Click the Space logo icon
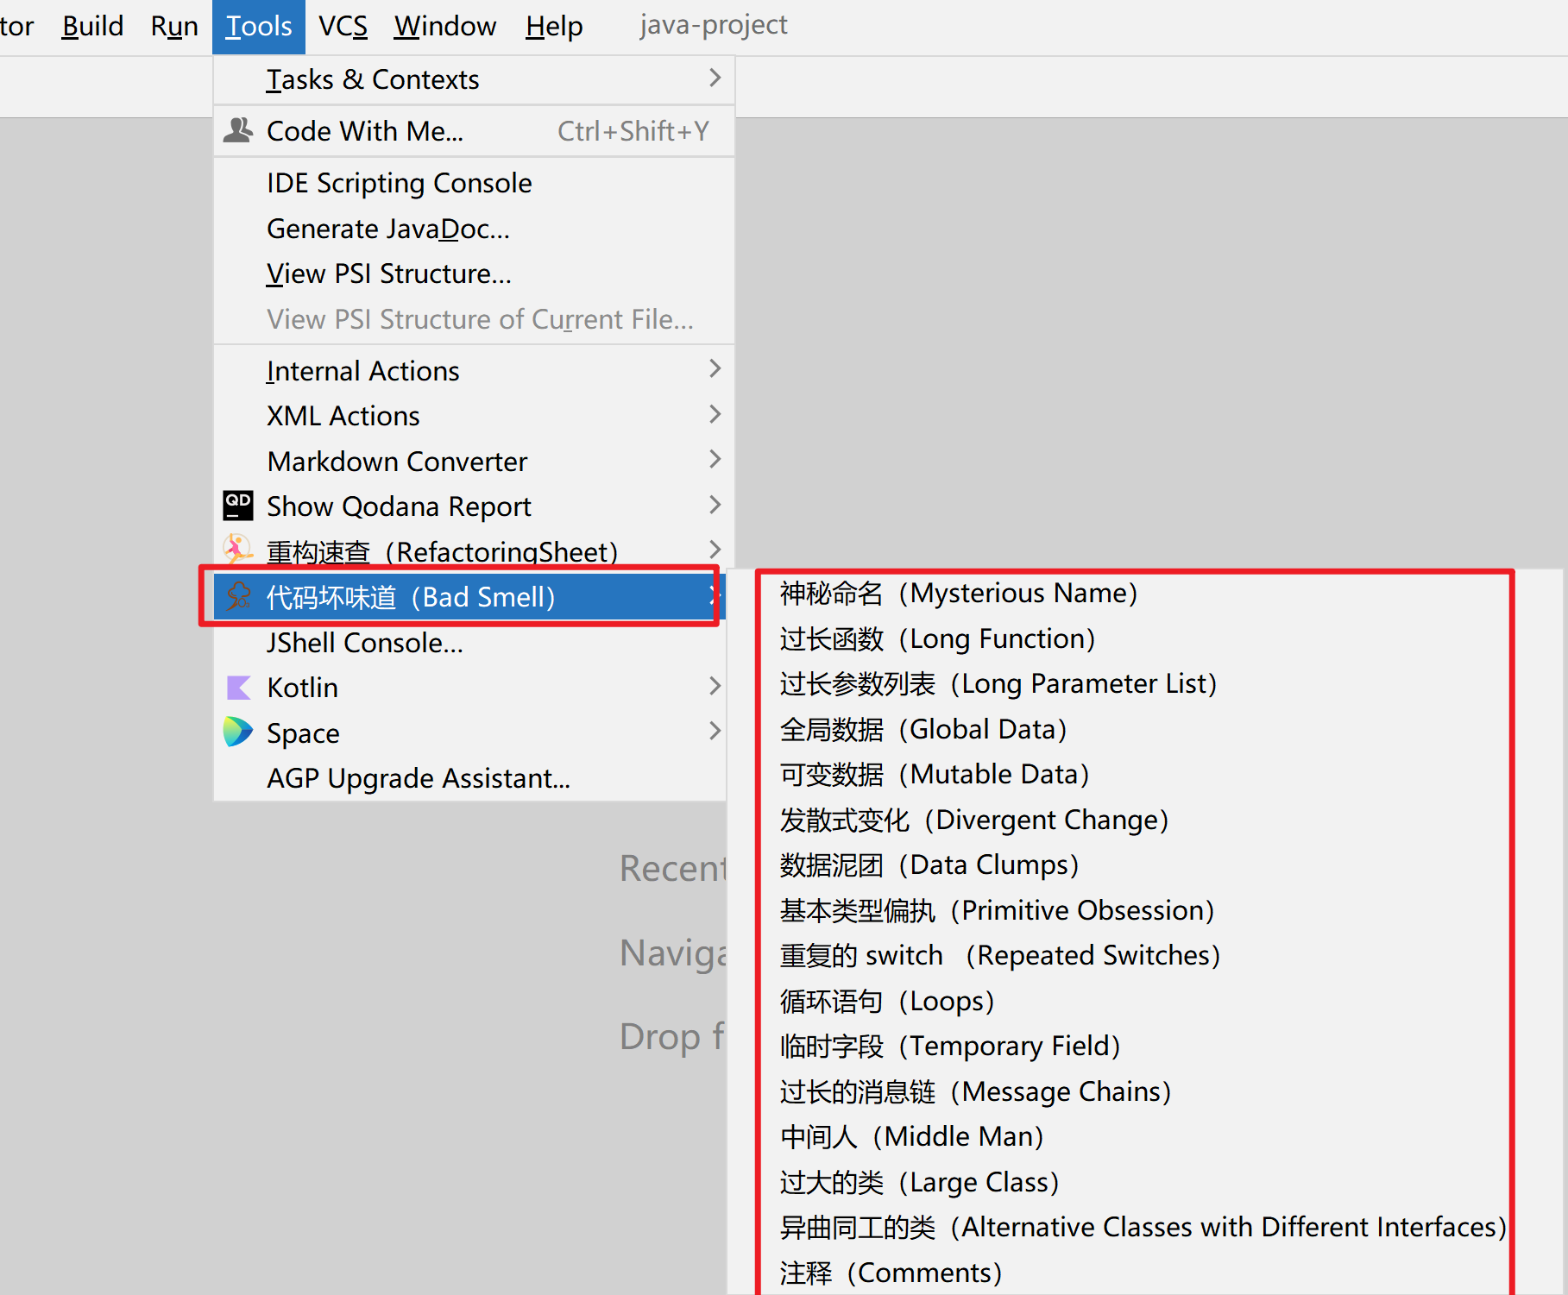The width and height of the screenshot is (1568, 1295). [238, 732]
